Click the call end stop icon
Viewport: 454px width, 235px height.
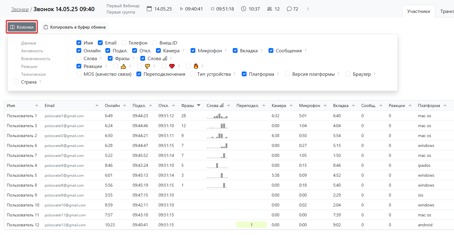point(213,9)
